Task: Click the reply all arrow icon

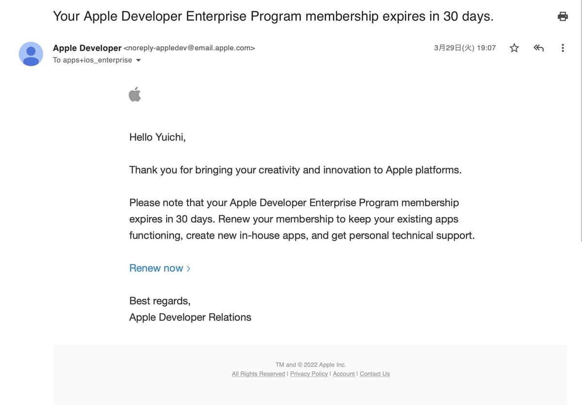Action: [x=538, y=48]
